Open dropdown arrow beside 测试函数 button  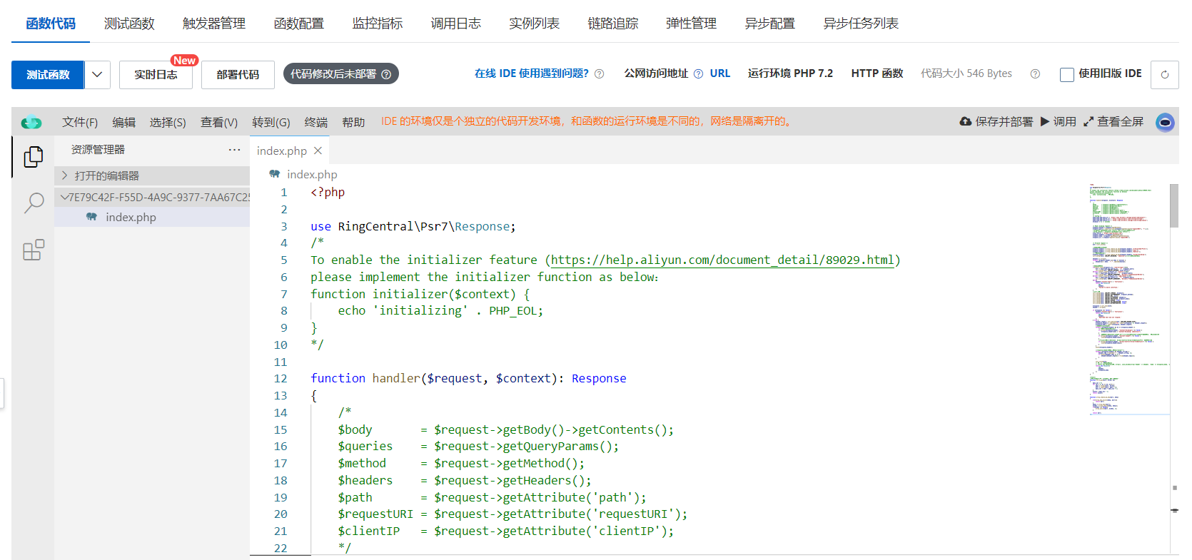coord(97,74)
